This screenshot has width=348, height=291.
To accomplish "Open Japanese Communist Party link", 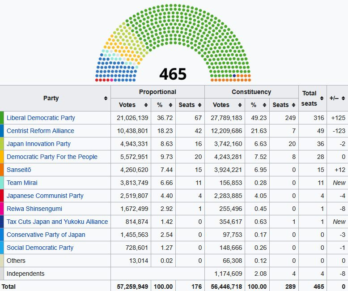I will point(45,196).
